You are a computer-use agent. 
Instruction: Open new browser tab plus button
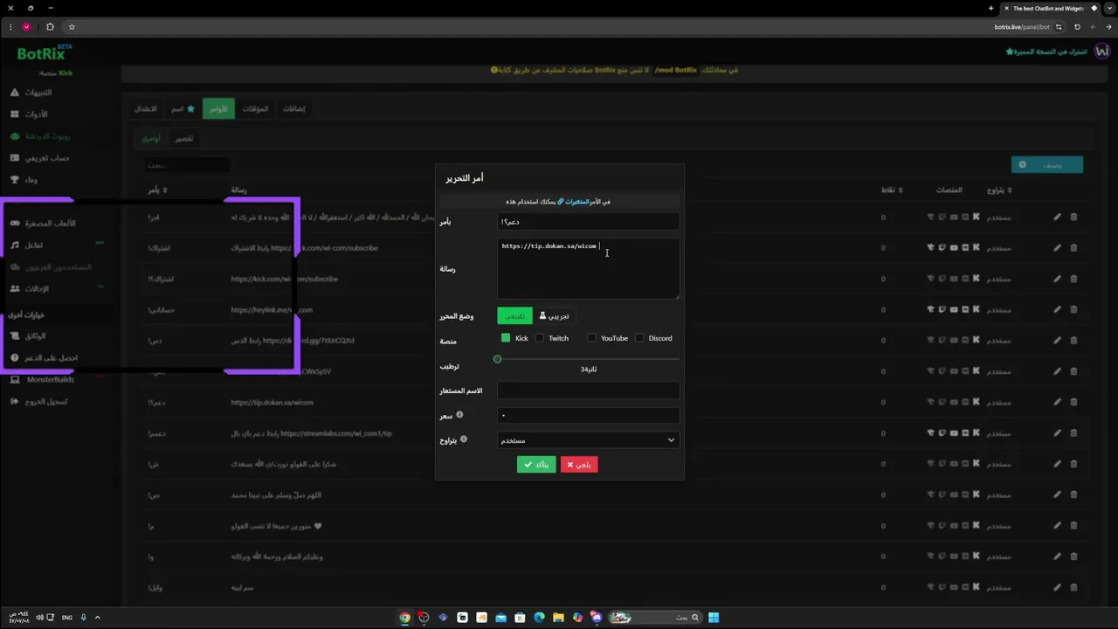tap(990, 8)
